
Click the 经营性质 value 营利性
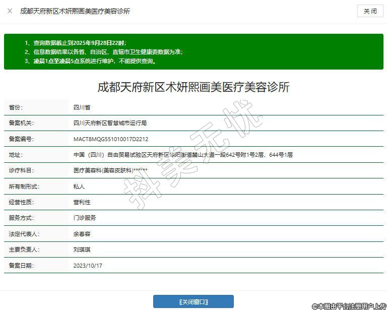tap(82, 202)
